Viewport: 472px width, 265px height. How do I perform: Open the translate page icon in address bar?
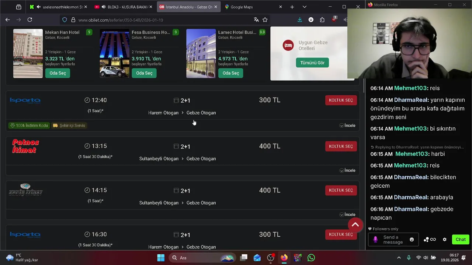pos(256,20)
